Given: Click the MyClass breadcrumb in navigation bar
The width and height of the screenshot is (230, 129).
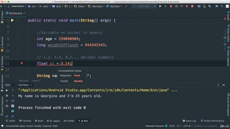Looking at the screenshot, I should coord(113,6).
